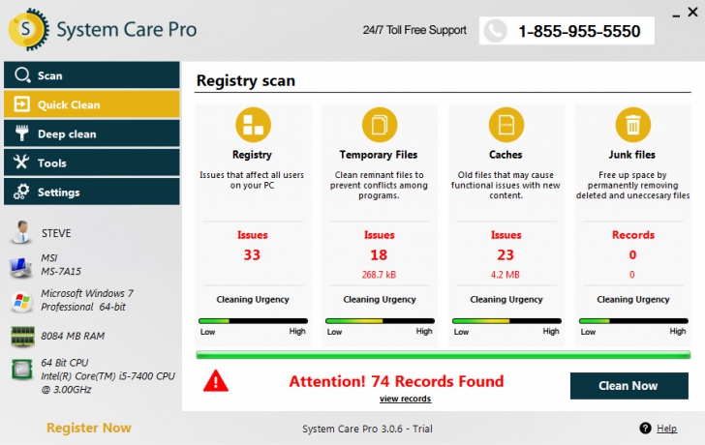Image resolution: width=705 pixels, height=445 pixels.
Task: Click the System Care Pro 3.0.6 - Trial text
Action: pos(367,429)
